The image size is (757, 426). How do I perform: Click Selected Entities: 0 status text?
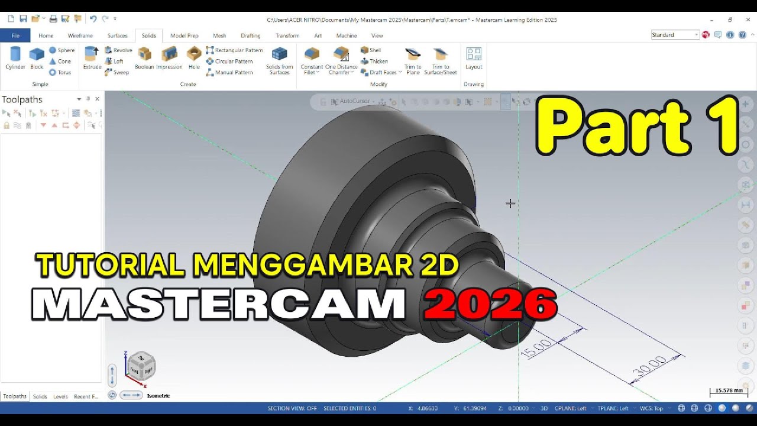coord(350,408)
